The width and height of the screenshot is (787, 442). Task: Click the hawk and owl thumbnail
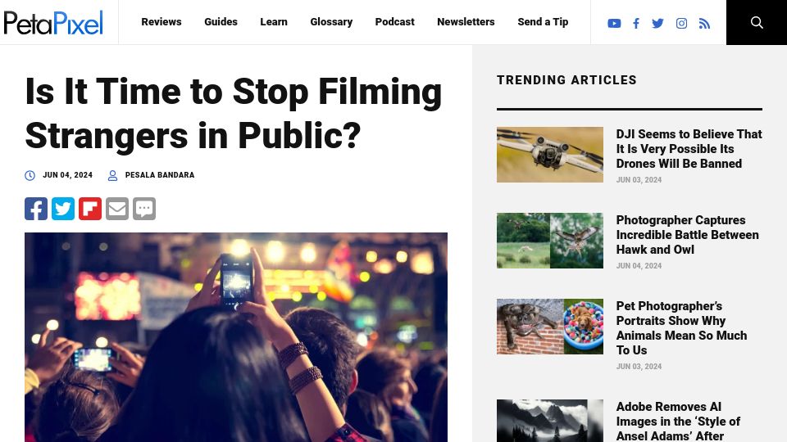click(550, 241)
